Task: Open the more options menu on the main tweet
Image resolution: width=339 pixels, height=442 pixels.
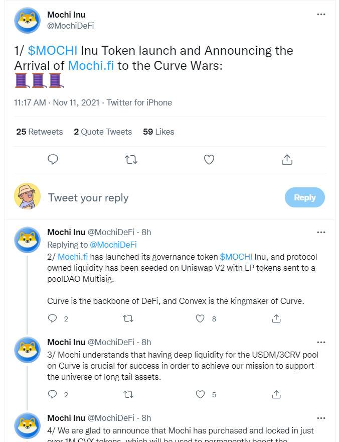Action: pyautogui.click(x=321, y=15)
